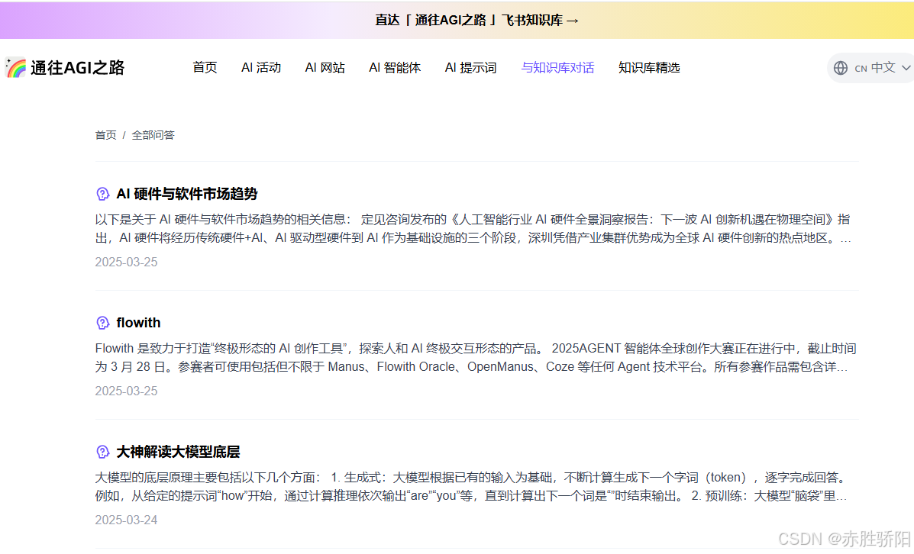
Task: Click the date 2025-03-24
Action: pos(126,520)
